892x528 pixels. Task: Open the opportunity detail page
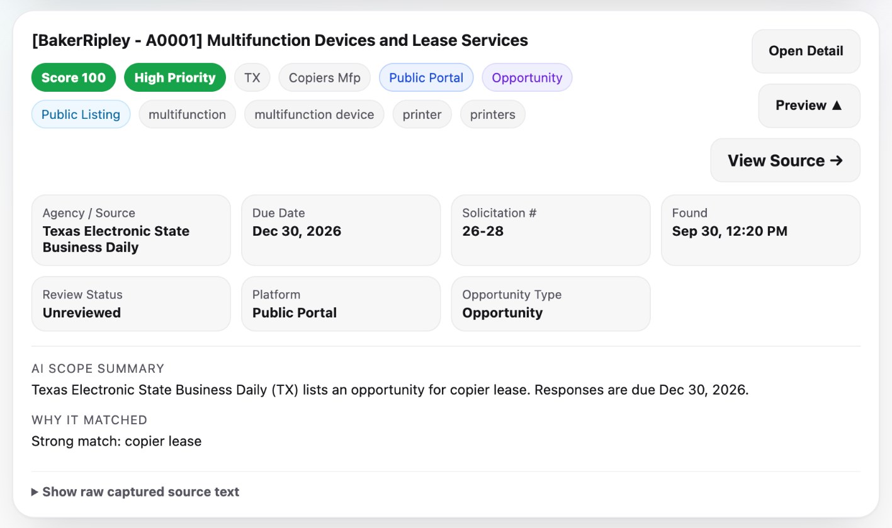pos(806,51)
